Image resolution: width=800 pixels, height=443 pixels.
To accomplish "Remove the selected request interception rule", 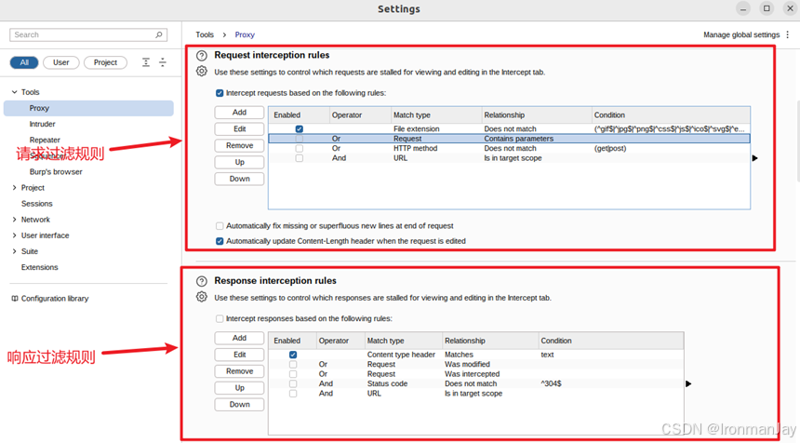I will click(x=239, y=145).
